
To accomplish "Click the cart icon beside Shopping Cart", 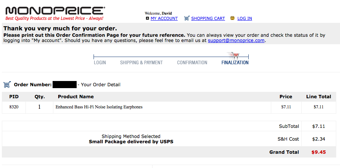I will 186,18.
